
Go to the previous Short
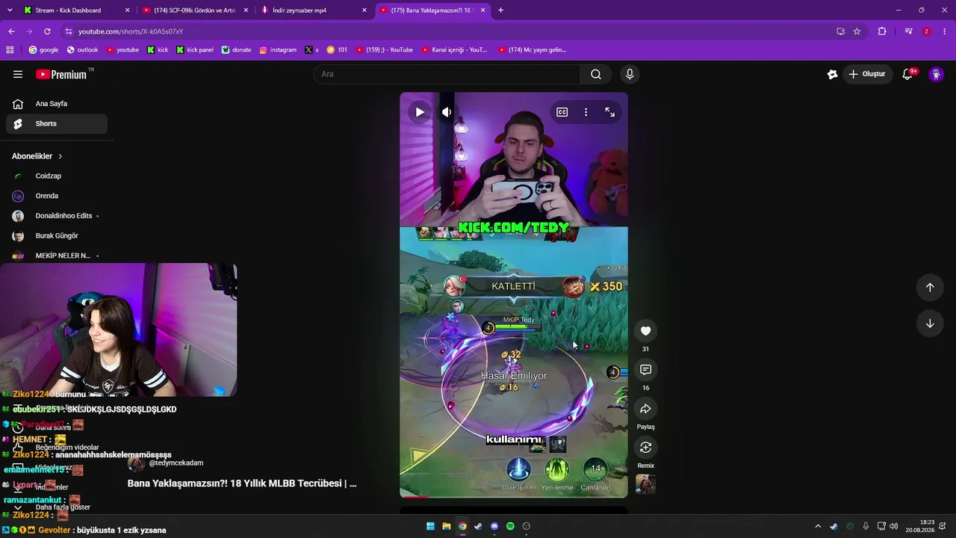[930, 288]
